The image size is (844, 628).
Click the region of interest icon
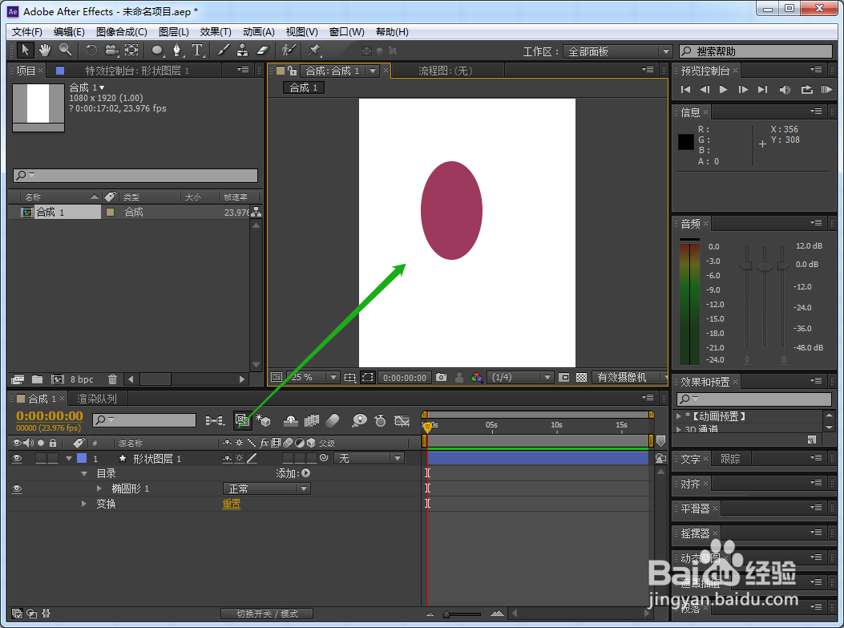tap(368, 378)
